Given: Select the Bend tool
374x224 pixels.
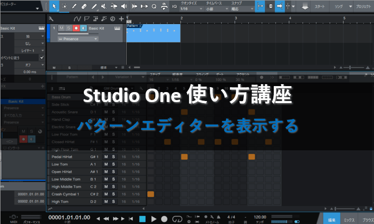Looking at the screenshot, I should [x=114, y=6].
